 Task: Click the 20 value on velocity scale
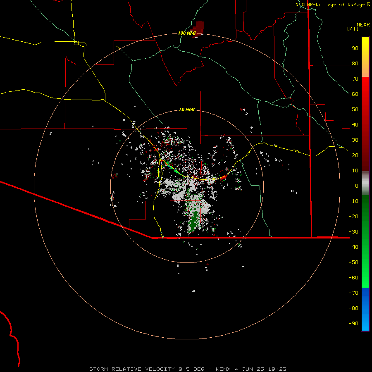pos(355,155)
